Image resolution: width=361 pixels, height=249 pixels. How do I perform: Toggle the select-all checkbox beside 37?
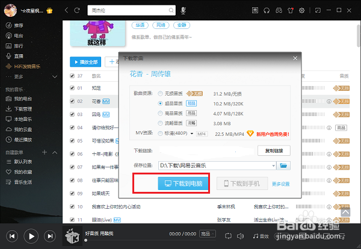[x=72, y=76]
